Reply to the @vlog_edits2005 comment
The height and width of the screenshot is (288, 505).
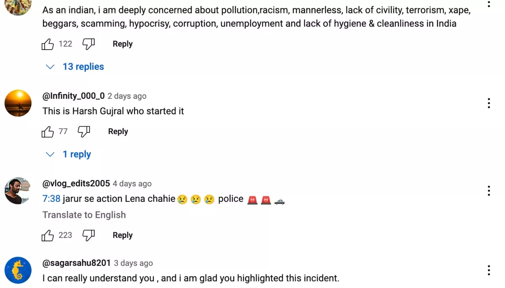coord(122,235)
